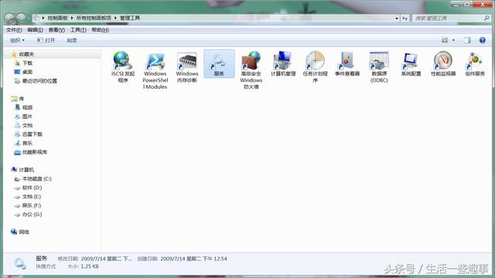
Task: Select 高级安全 Windows 防火墙 icon
Action: (251, 70)
